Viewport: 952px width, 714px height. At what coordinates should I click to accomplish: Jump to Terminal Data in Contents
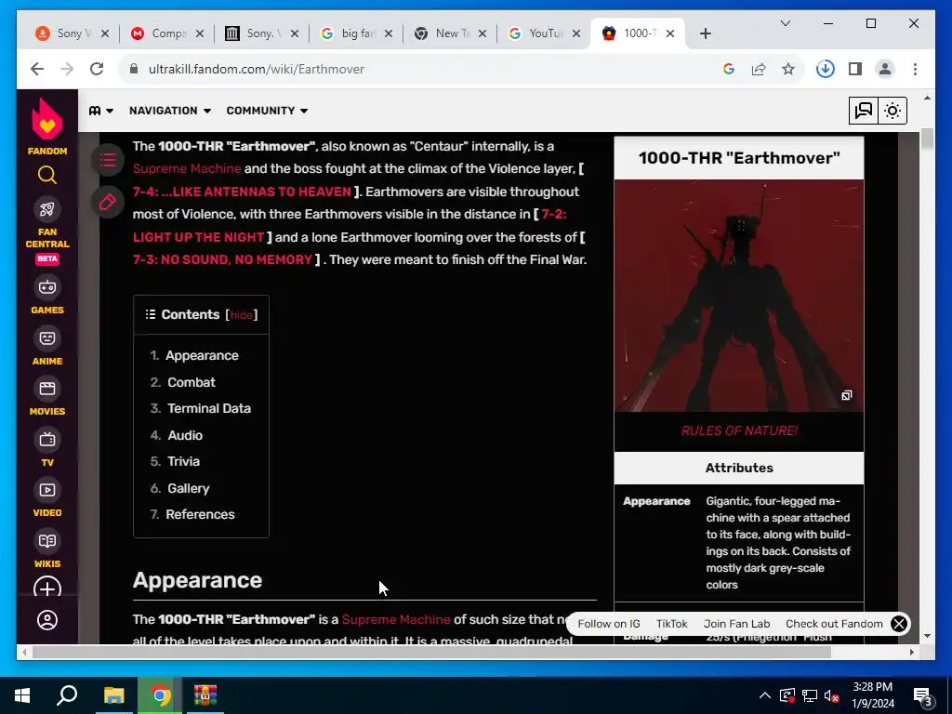click(x=209, y=409)
